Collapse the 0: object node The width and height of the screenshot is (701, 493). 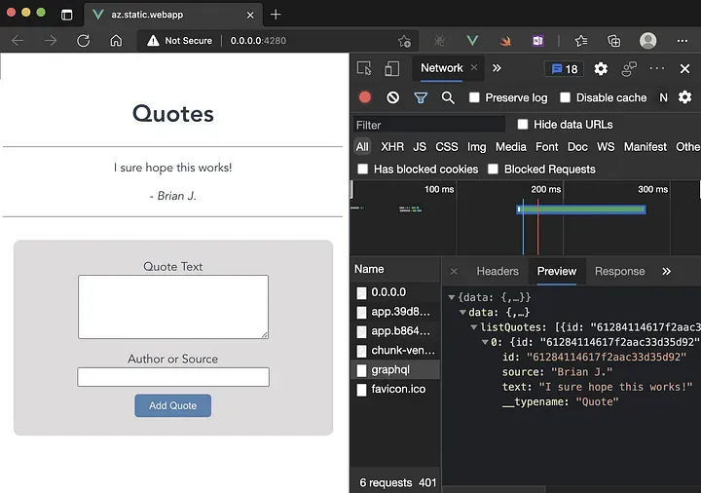pyautogui.click(x=485, y=342)
